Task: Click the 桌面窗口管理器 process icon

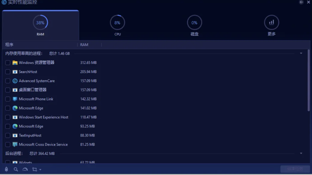Action: (x=15, y=90)
